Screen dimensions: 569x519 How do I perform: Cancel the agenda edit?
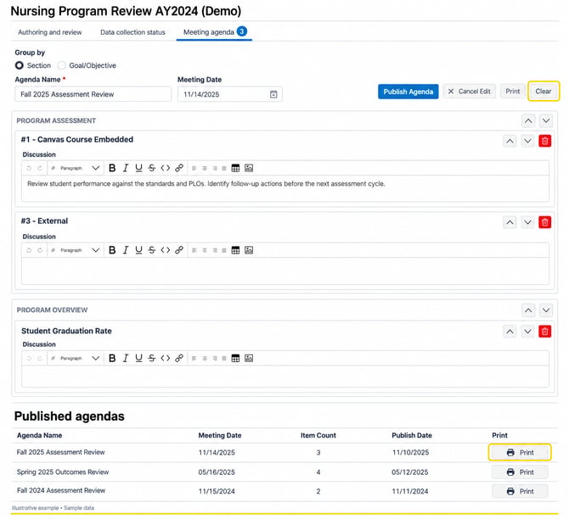469,92
